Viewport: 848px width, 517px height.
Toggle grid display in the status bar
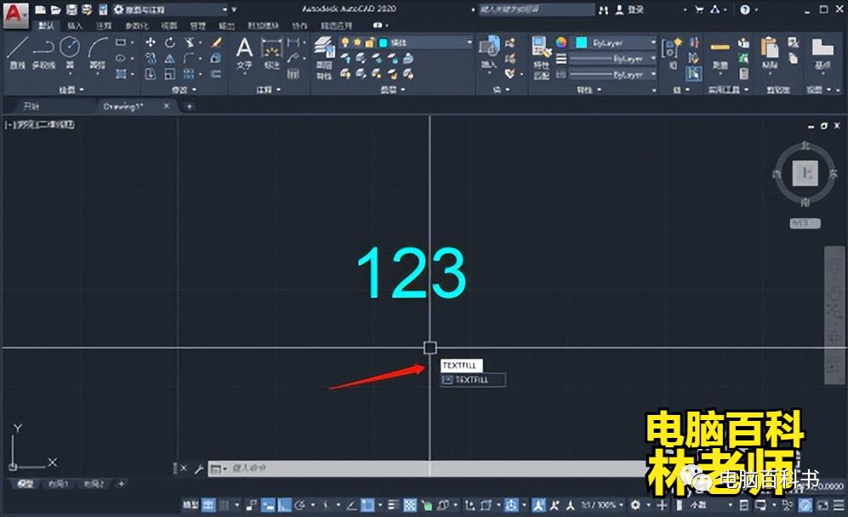(x=208, y=504)
